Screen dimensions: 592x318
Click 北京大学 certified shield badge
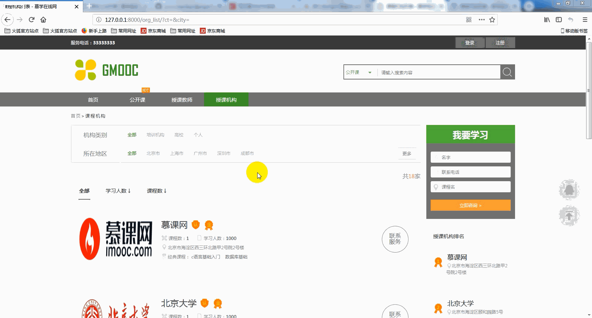click(x=205, y=303)
